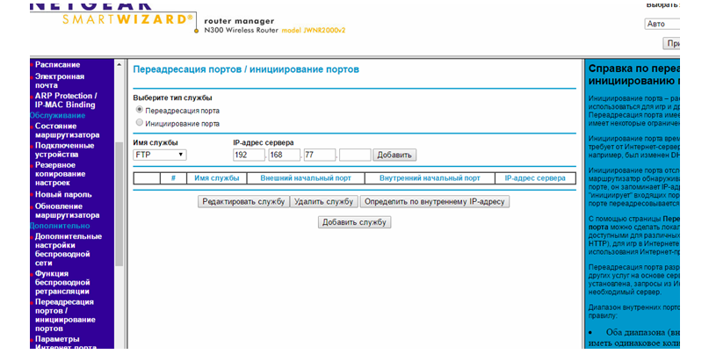The image size is (709, 354).
Task: Open ARP Protection / IP-MAC Binding link
Action: [66, 100]
